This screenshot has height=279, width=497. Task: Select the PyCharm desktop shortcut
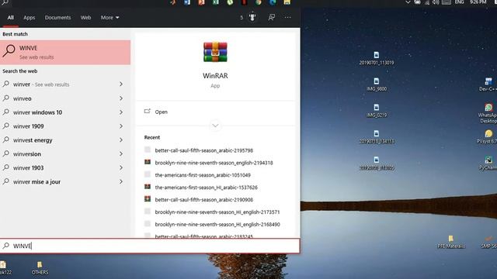click(488, 164)
